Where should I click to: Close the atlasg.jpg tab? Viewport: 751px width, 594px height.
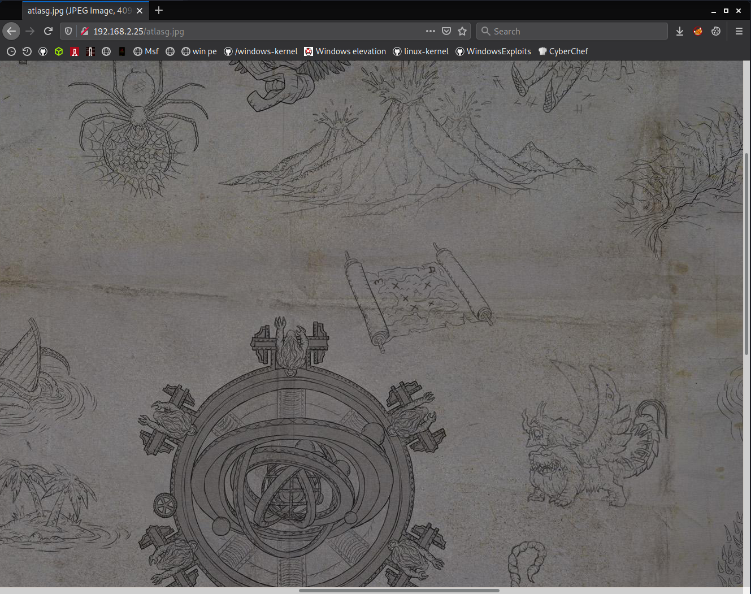pos(140,11)
